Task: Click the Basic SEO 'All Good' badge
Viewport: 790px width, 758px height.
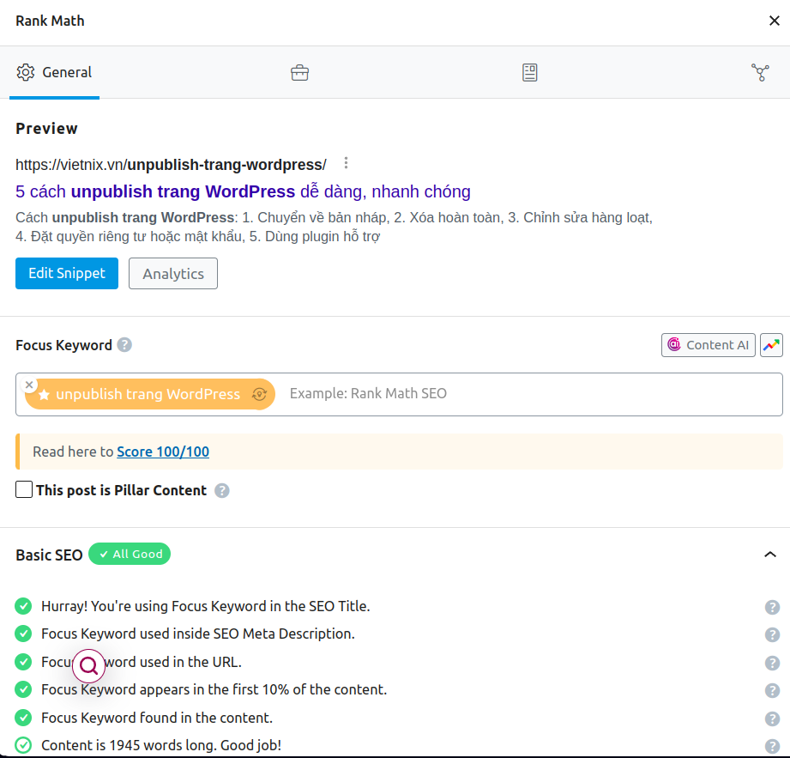Action: point(130,554)
